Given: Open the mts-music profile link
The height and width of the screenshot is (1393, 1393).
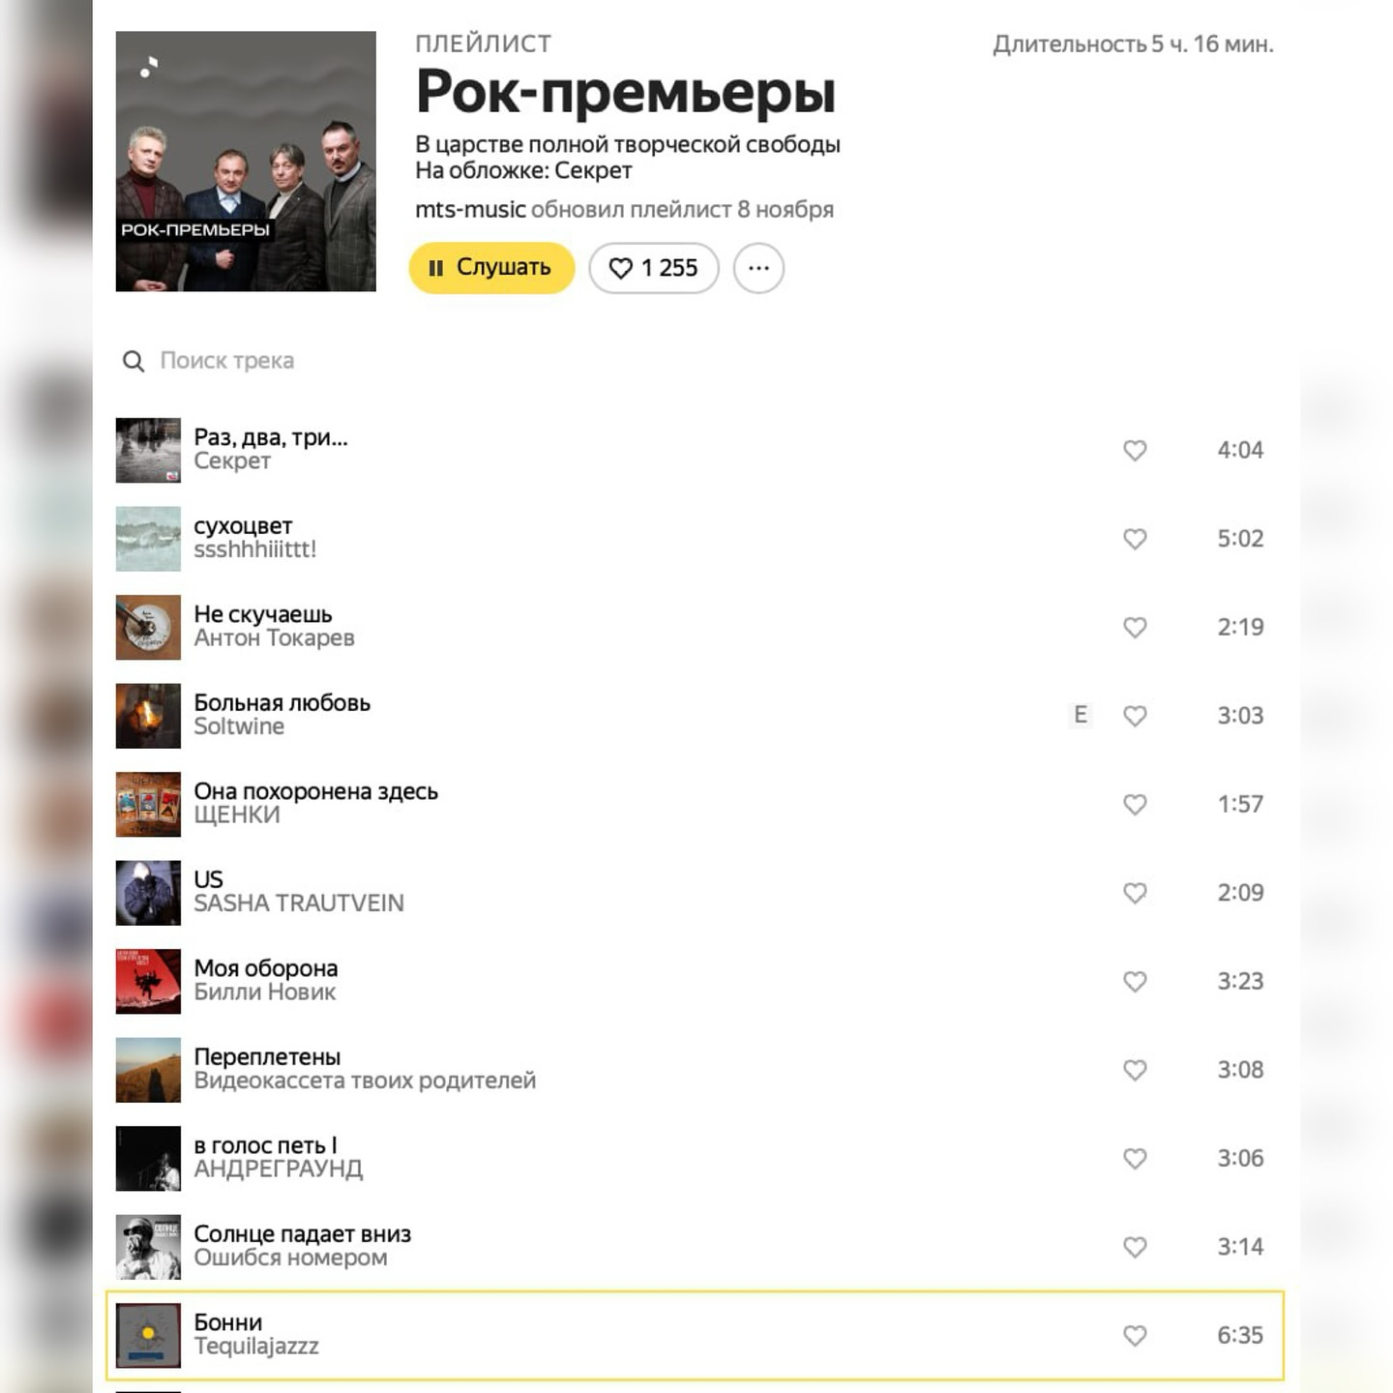Looking at the screenshot, I should pyautogui.click(x=470, y=210).
